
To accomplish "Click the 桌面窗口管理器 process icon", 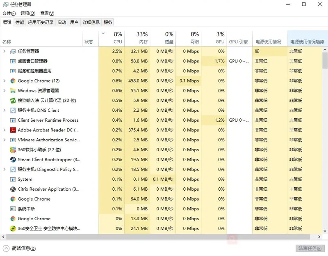I will [x=13, y=61].
